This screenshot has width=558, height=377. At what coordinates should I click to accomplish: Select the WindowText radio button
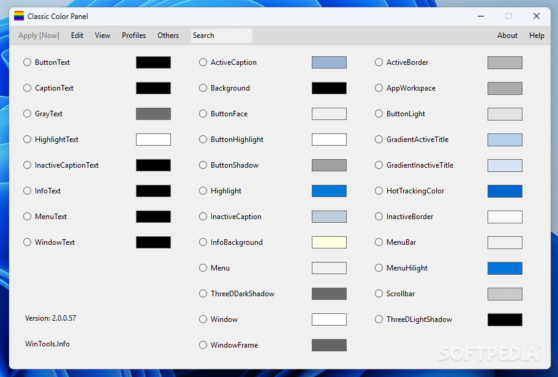click(28, 242)
